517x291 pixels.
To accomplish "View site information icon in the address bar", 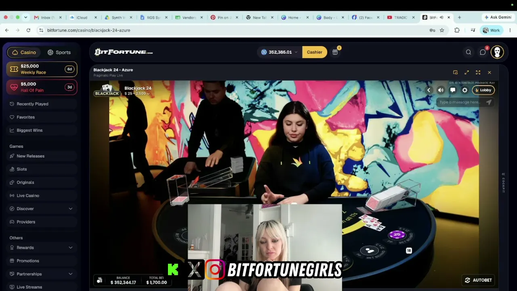I will 41,30.
